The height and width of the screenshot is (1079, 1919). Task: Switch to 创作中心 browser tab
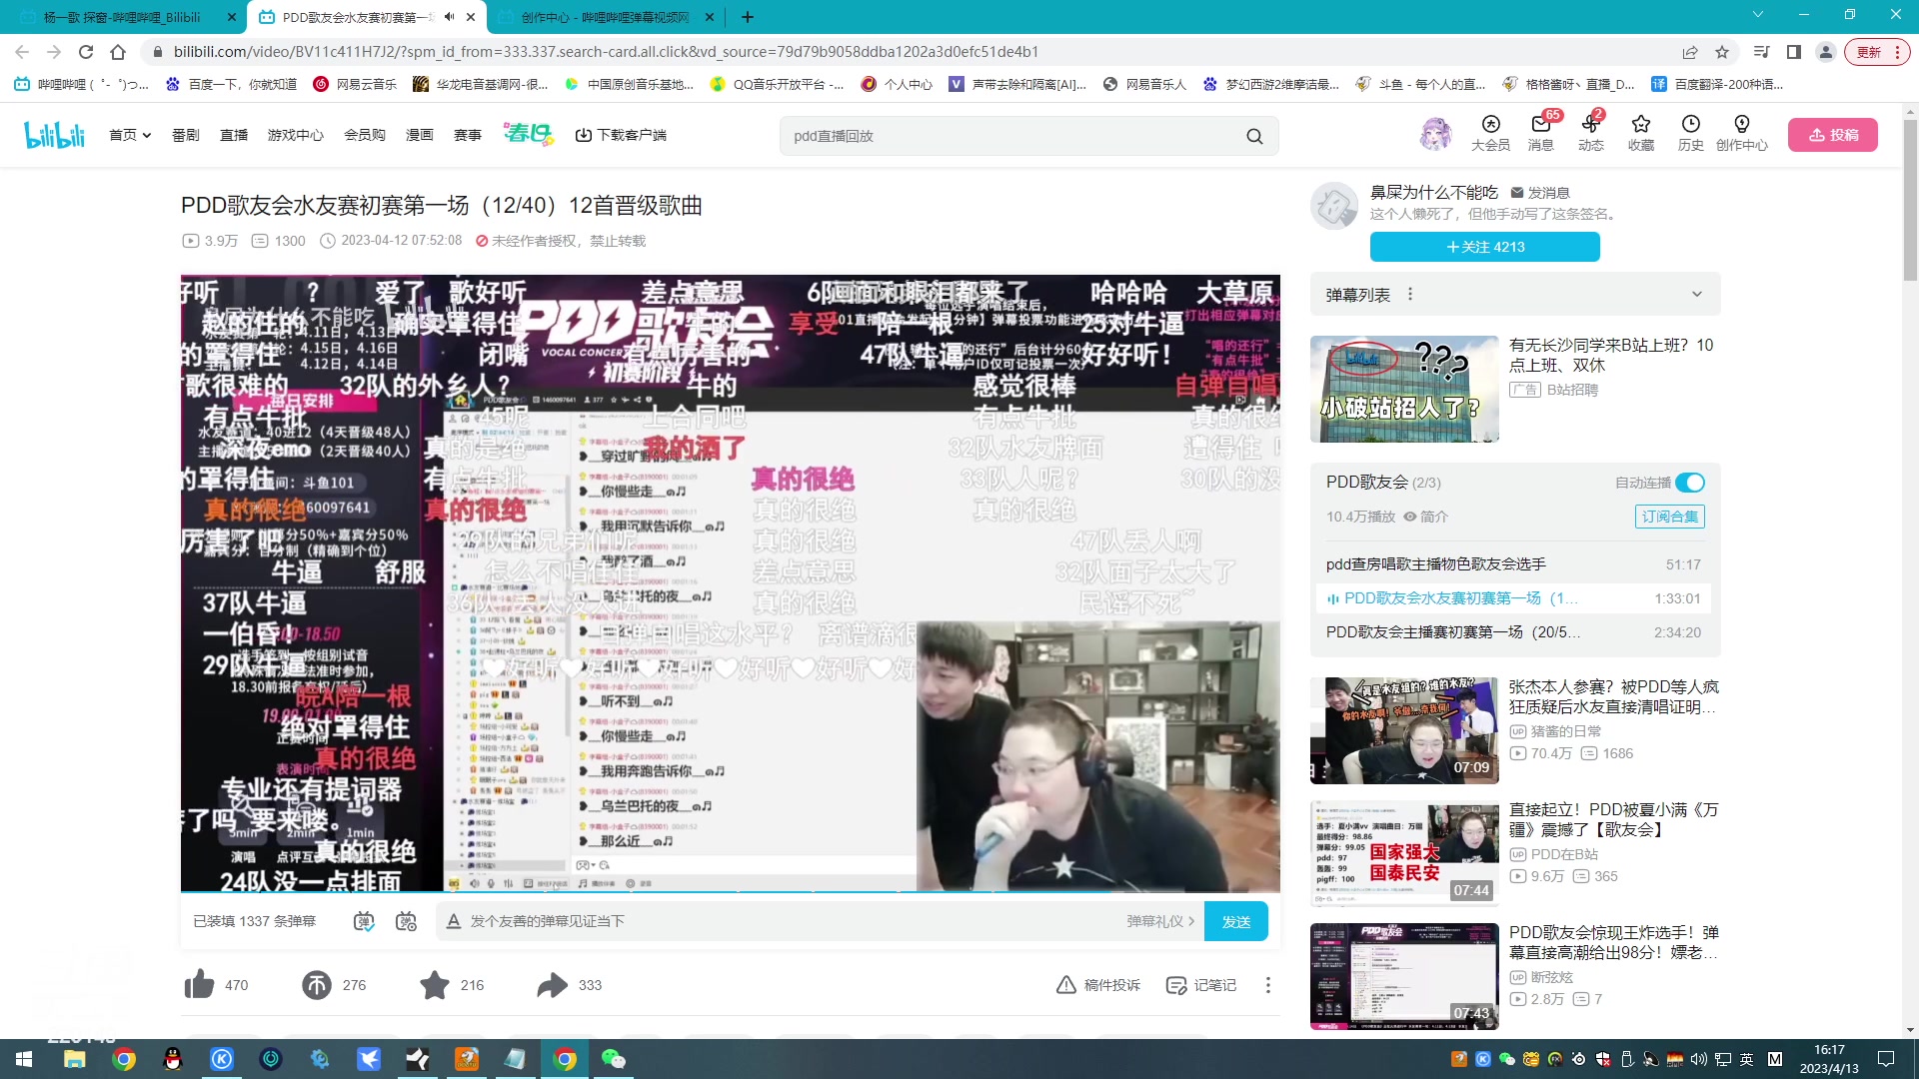pyautogui.click(x=605, y=17)
